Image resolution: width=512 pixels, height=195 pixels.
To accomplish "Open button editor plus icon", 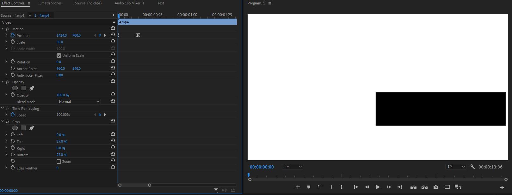I will click(x=502, y=188).
